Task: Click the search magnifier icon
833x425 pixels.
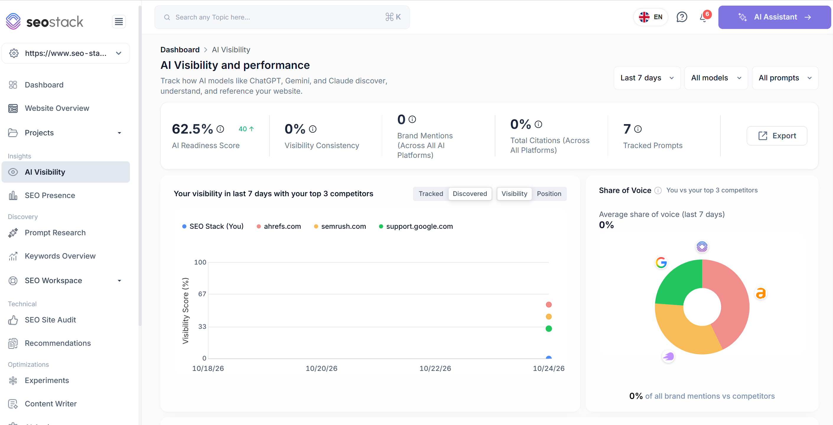Action: coord(167,17)
